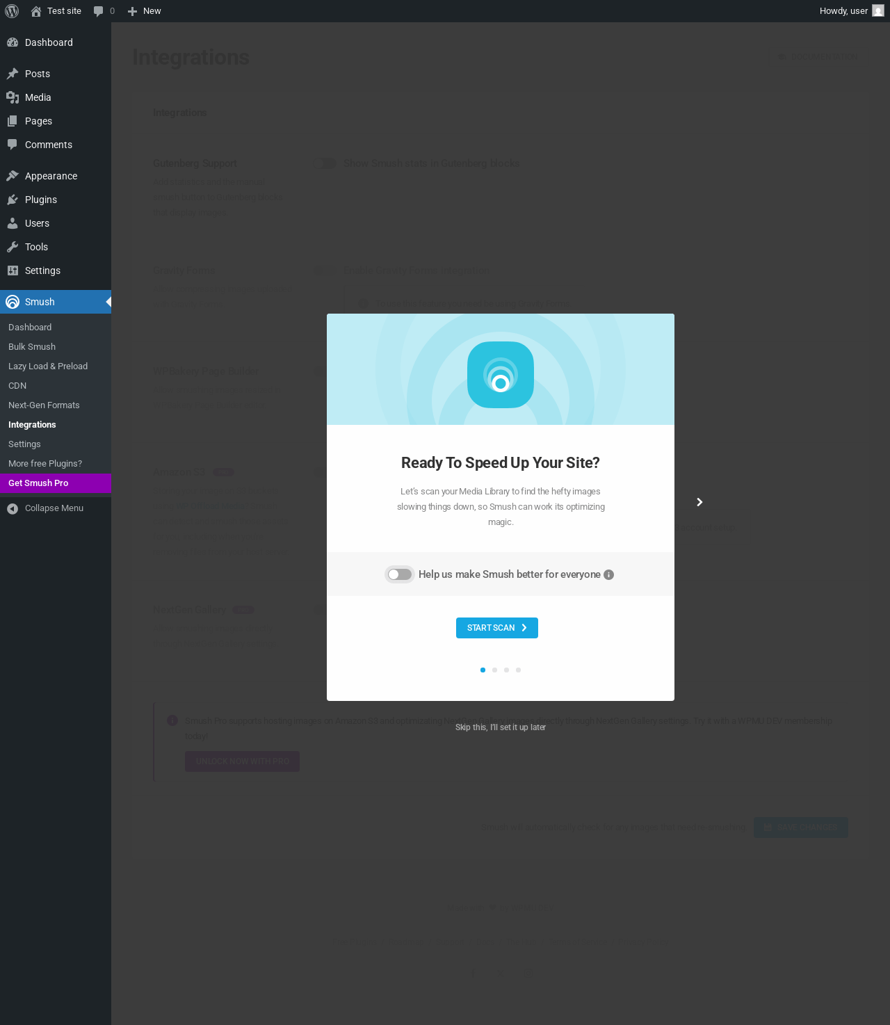Click the Smush app icon in modal

(501, 375)
